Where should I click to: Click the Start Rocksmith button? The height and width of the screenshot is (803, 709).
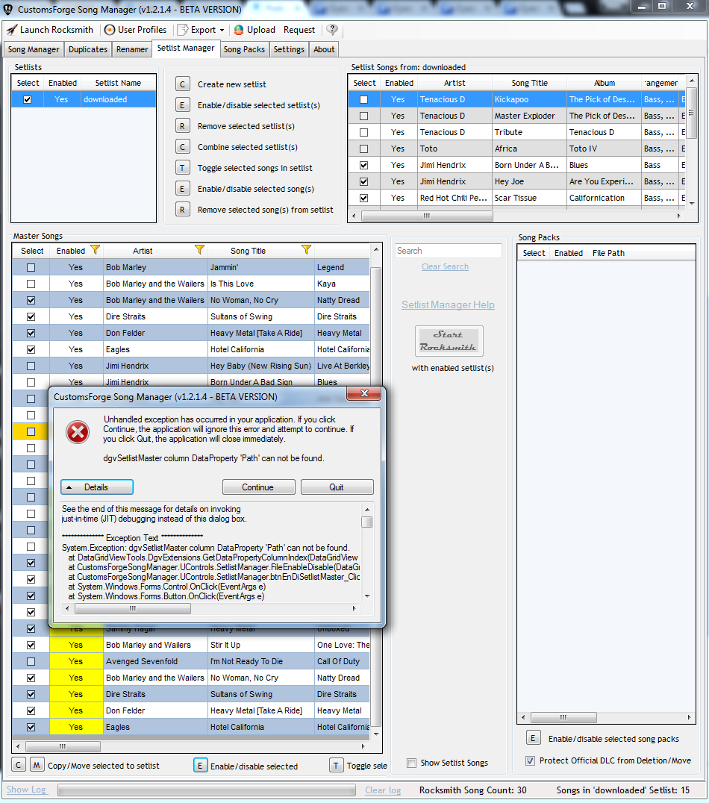[x=449, y=341]
